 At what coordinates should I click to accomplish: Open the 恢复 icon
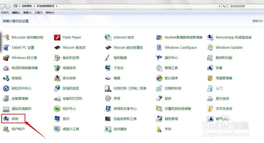pos(210,68)
